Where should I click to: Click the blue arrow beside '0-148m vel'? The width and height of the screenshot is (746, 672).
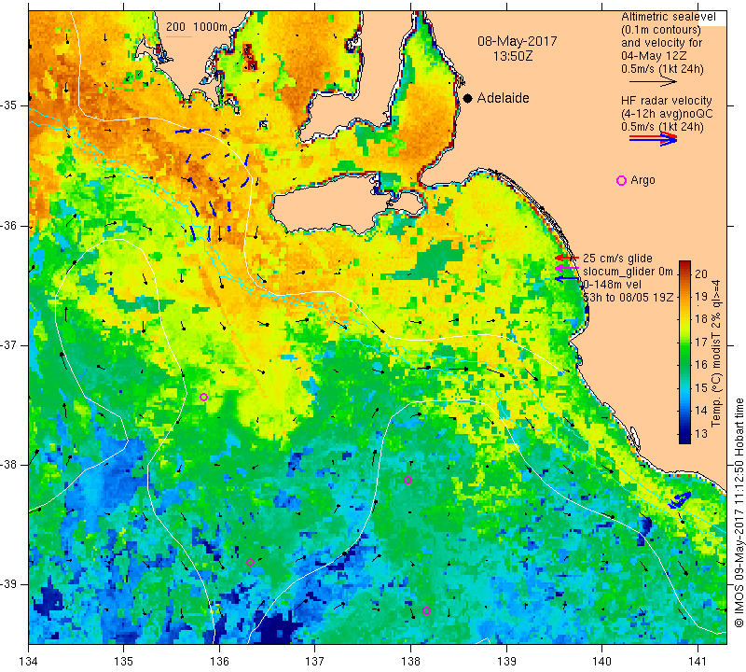click(x=567, y=279)
